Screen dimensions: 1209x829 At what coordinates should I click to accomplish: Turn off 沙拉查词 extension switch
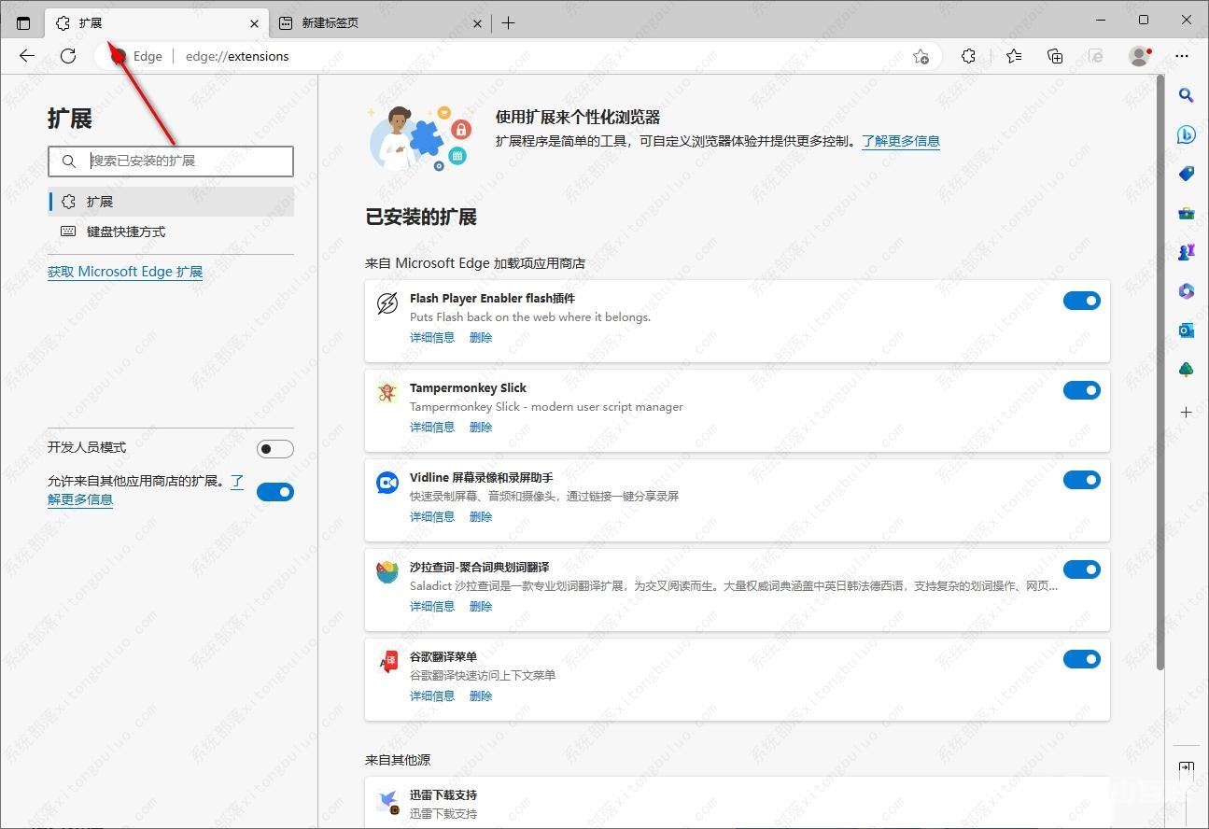1081,569
